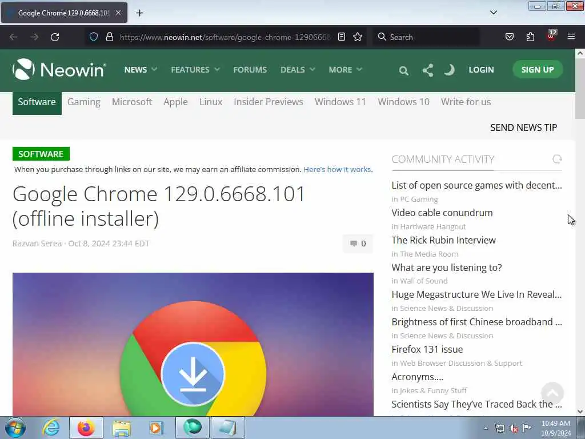
Task: Toggle dark mode moon icon
Action: pos(450,70)
